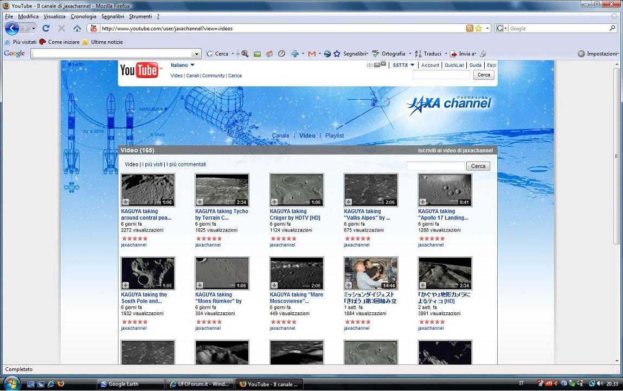Switch to the Playlist tab

(x=335, y=136)
